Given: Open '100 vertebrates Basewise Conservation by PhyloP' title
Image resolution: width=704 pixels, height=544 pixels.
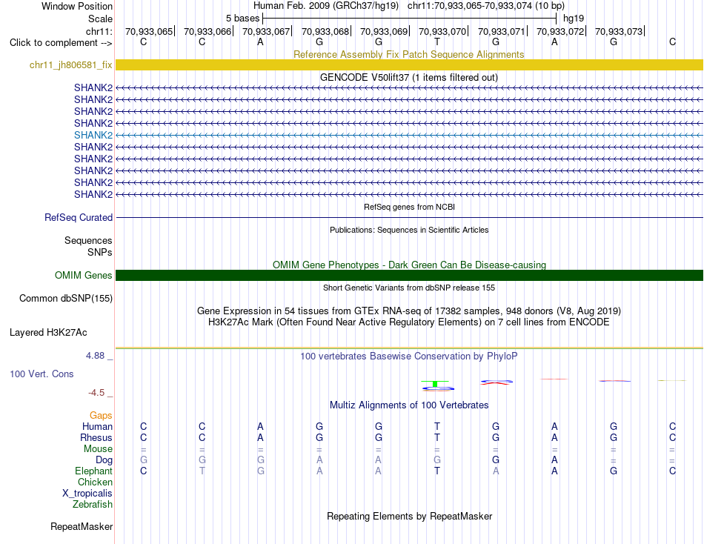Looking at the screenshot, I should coord(408,356).
